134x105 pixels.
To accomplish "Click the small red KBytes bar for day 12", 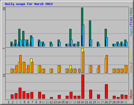I will click(51, 98).
